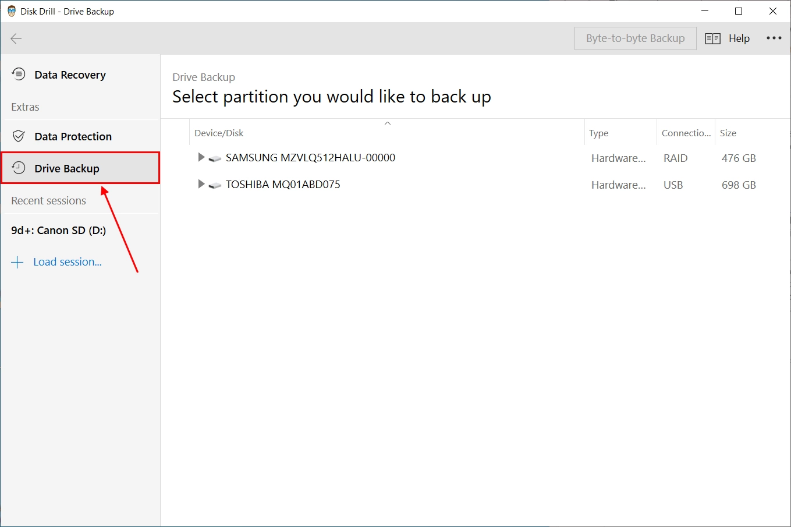Select Drive Backup in the sidebar

(80, 168)
